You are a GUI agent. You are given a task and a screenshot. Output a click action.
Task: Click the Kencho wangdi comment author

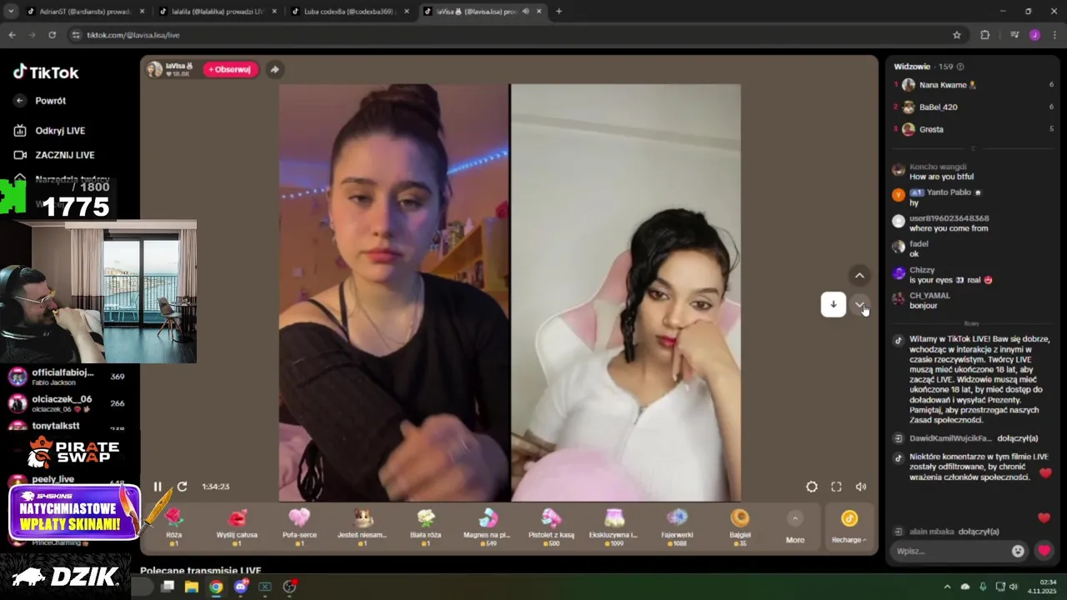point(938,167)
